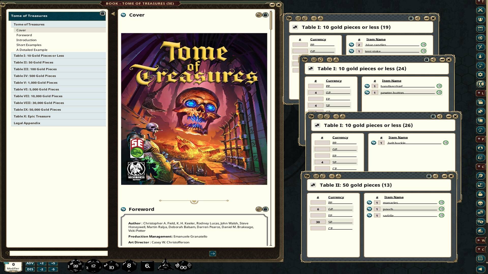Select the Table X: Epic Treasure chapter

coord(32,116)
